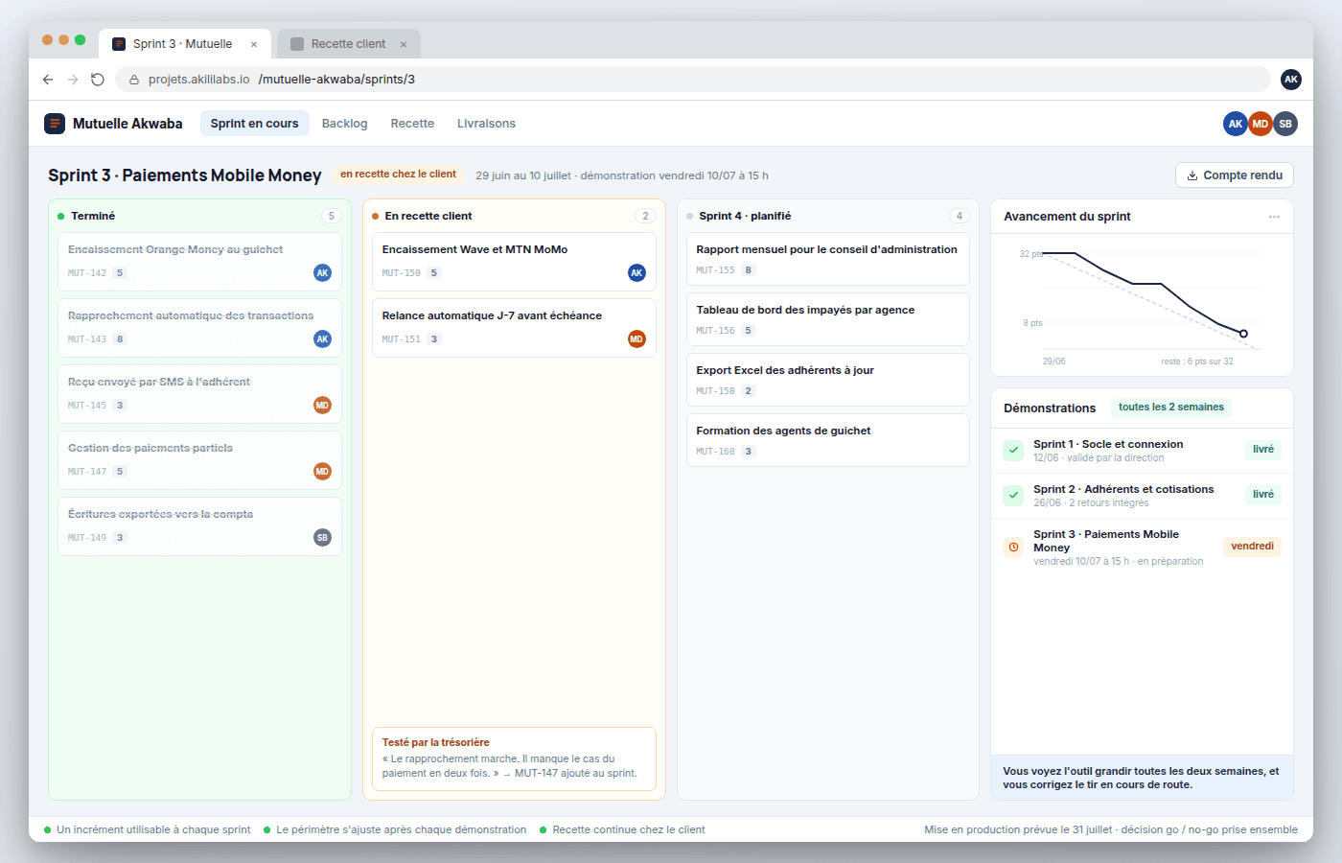The width and height of the screenshot is (1342, 863).
Task: Click the MD avatar on Relance automatique card
Action: 636,339
